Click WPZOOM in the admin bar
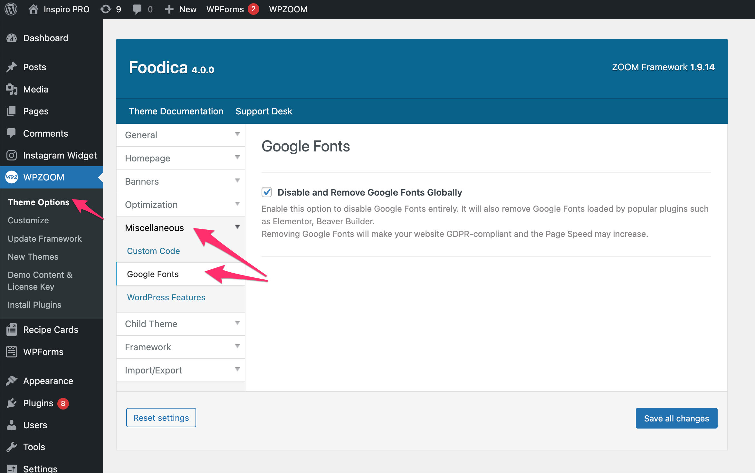This screenshot has height=473, width=755. click(x=288, y=9)
